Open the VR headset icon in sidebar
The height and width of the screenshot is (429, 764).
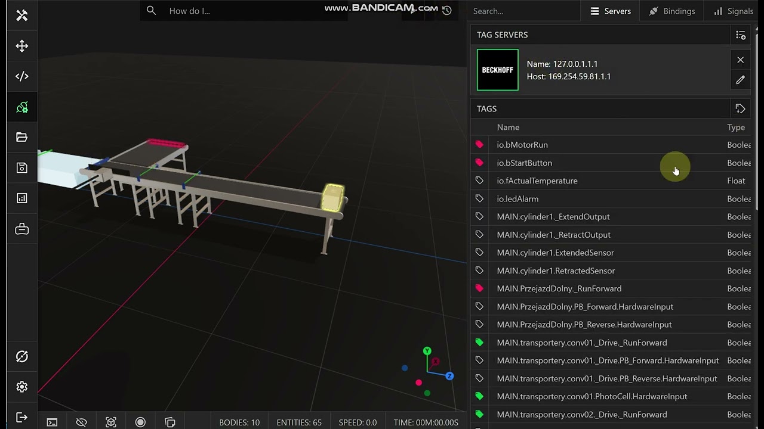(x=22, y=229)
